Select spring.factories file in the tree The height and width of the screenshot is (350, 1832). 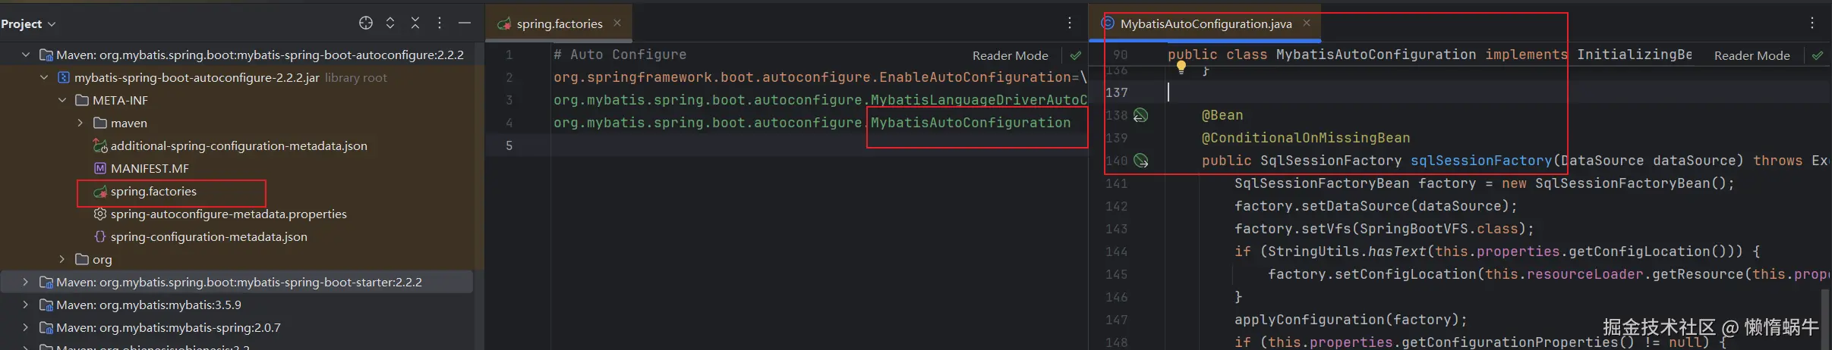tap(153, 192)
